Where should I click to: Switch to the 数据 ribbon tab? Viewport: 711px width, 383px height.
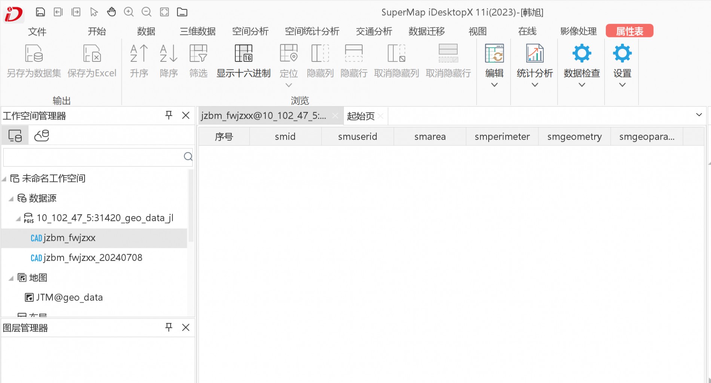tap(146, 31)
